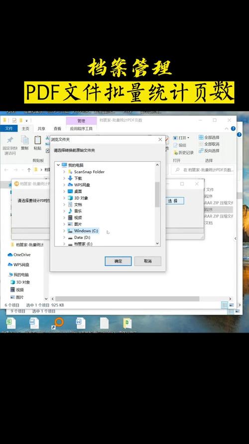Click the Pin to Quick Access icon
The image size is (249, 444).
coord(10,140)
